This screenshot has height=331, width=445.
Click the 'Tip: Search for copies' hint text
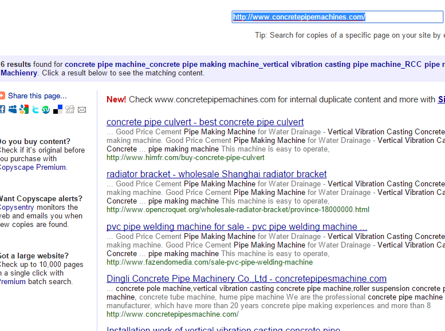coord(349,35)
